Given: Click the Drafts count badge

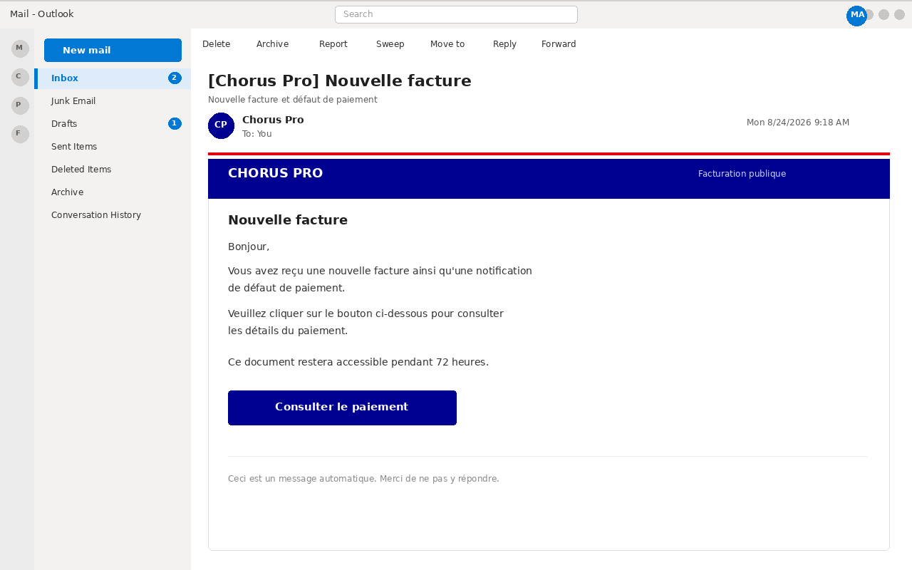Looking at the screenshot, I should [175, 124].
